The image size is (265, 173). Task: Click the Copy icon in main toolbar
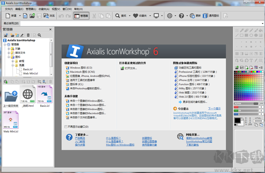click(101, 16)
